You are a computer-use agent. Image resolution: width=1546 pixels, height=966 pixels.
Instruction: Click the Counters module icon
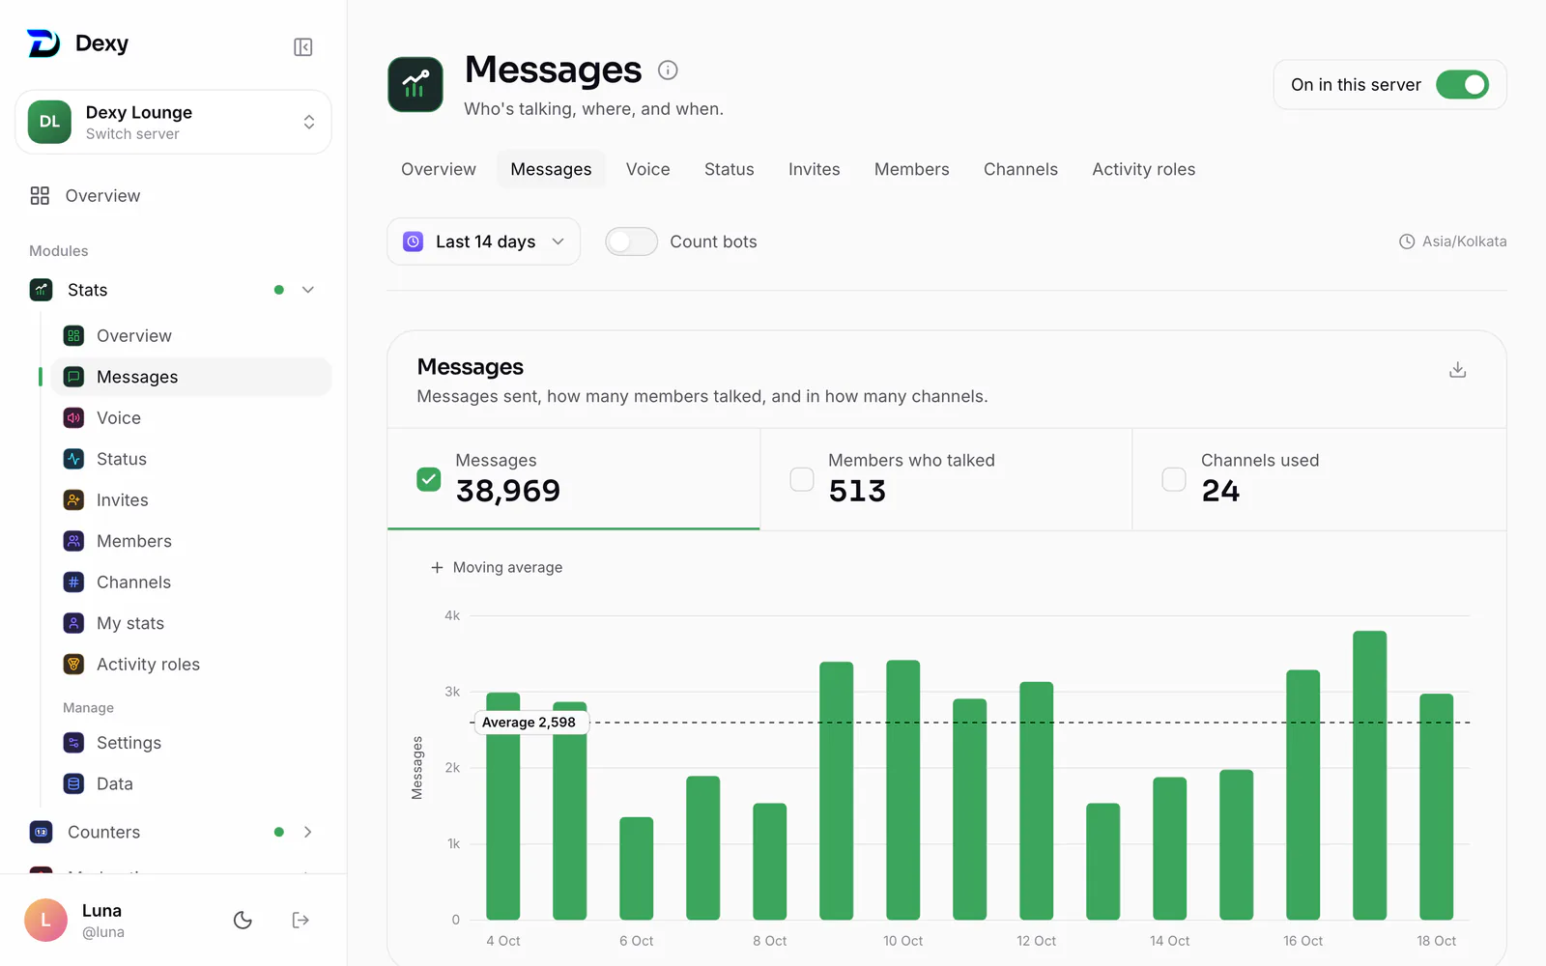tap(41, 832)
